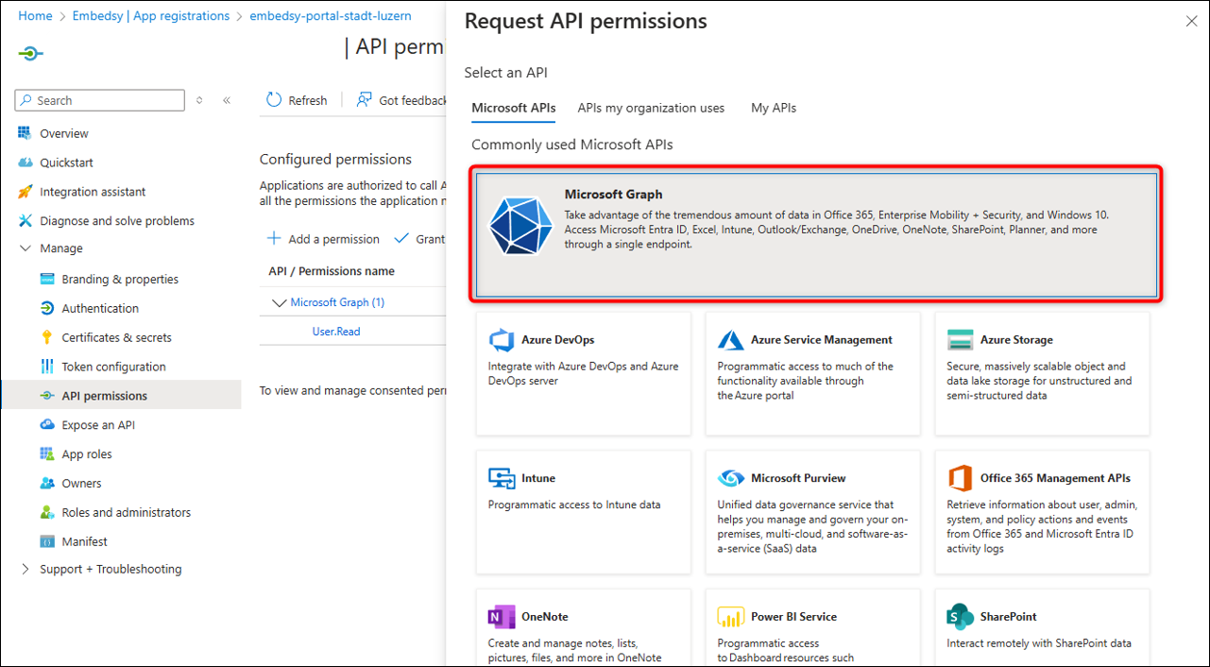Select Azure Service Management API

point(812,374)
